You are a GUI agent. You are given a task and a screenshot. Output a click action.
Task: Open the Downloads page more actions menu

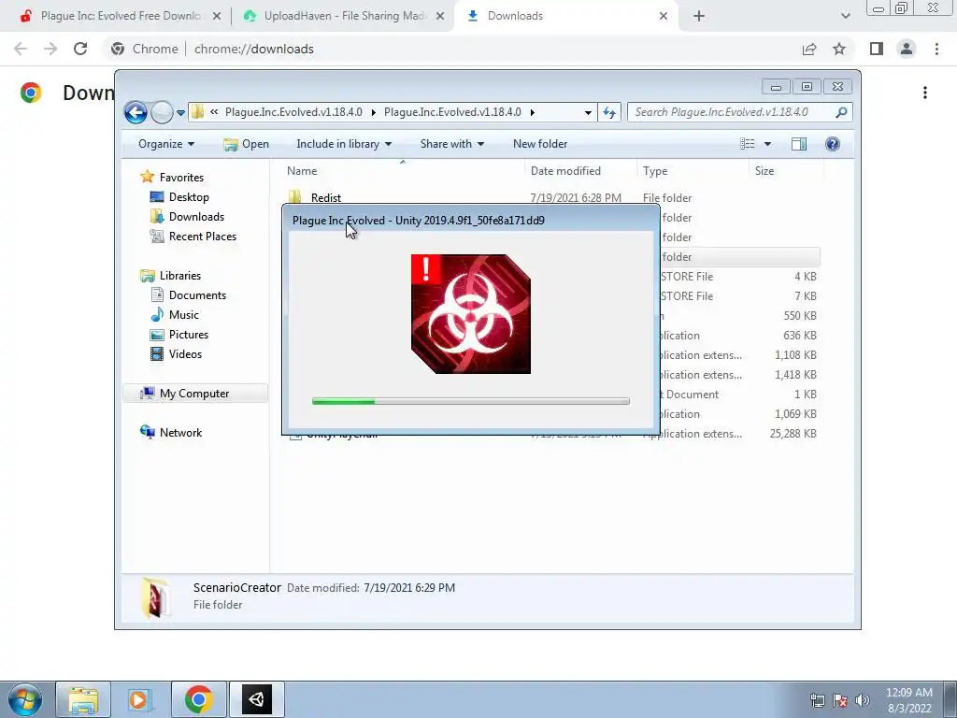pyautogui.click(x=925, y=93)
